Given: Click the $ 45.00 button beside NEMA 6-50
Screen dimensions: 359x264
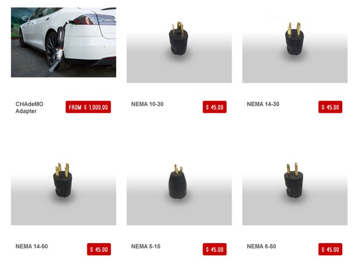Looking at the screenshot, I should (x=330, y=249).
